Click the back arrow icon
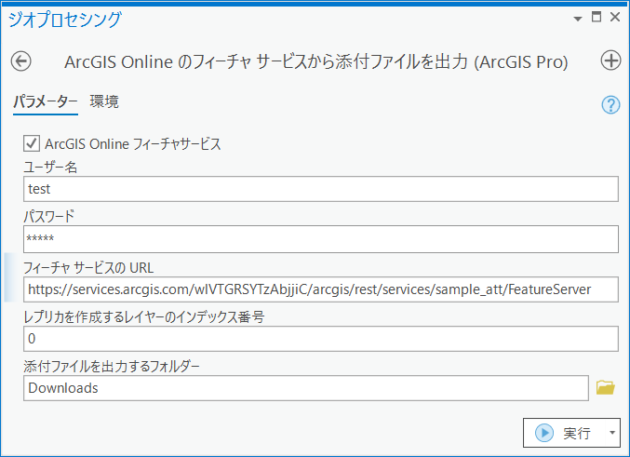This screenshot has height=457, width=630. coord(20,61)
